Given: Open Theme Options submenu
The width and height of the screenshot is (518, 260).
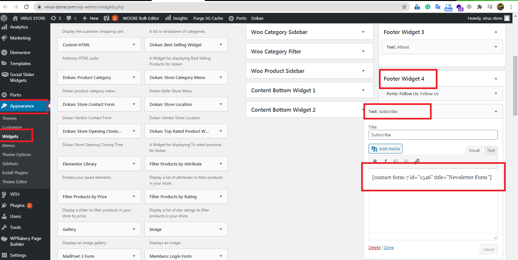Looking at the screenshot, I should tap(17, 154).
